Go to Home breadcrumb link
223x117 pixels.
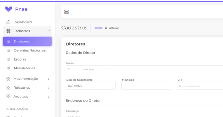(x=98, y=28)
